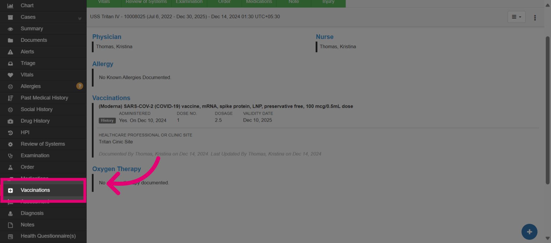Viewport: 551px width, 243px height.
Task: Click the Drug History medkit icon
Action: pyautogui.click(x=10, y=121)
